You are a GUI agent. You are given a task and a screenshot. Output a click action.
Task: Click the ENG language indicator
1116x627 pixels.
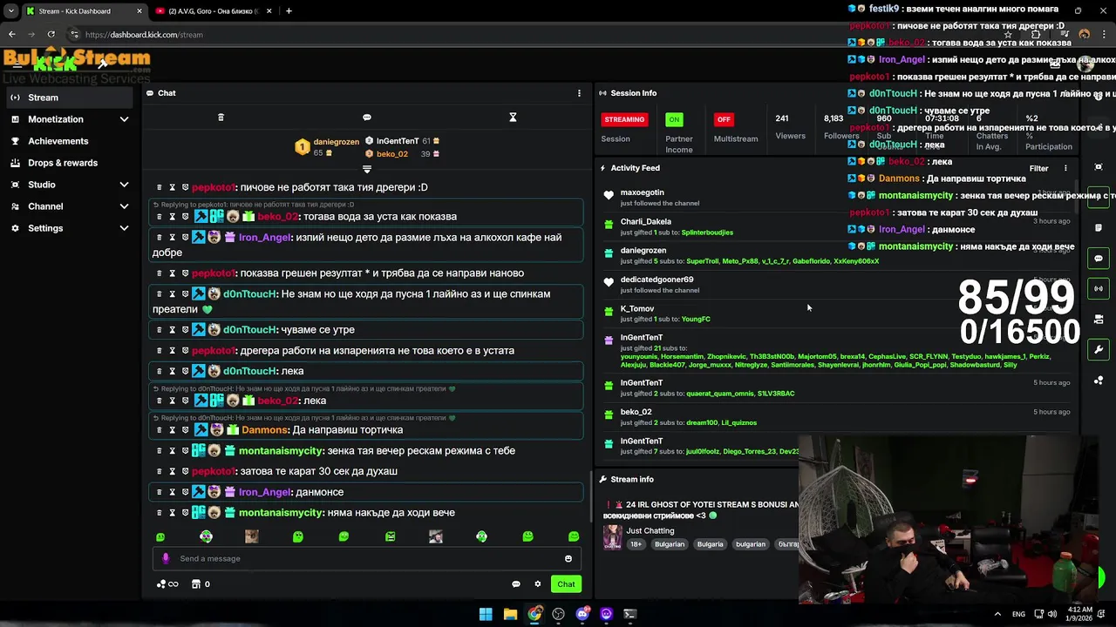pos(1018,614)
